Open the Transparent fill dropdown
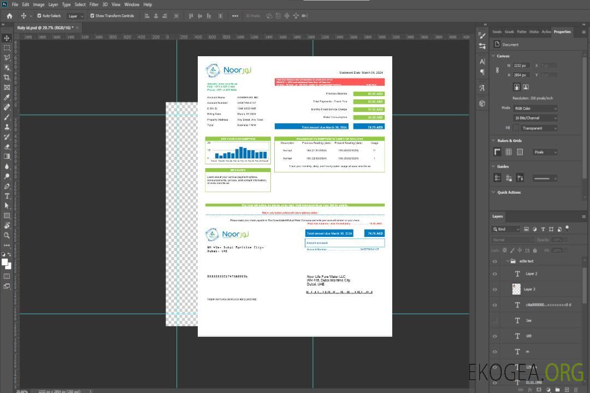This screenshot has height=393, width=590. pos(539,128)
